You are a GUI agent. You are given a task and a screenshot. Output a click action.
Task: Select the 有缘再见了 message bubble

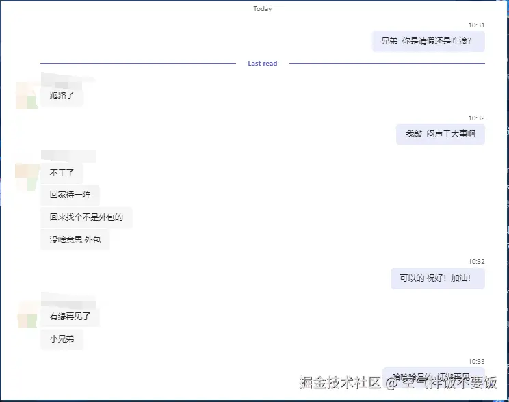(x=70, y=317)
